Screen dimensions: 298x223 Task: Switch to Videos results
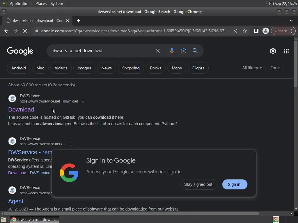tap(61, 68)
